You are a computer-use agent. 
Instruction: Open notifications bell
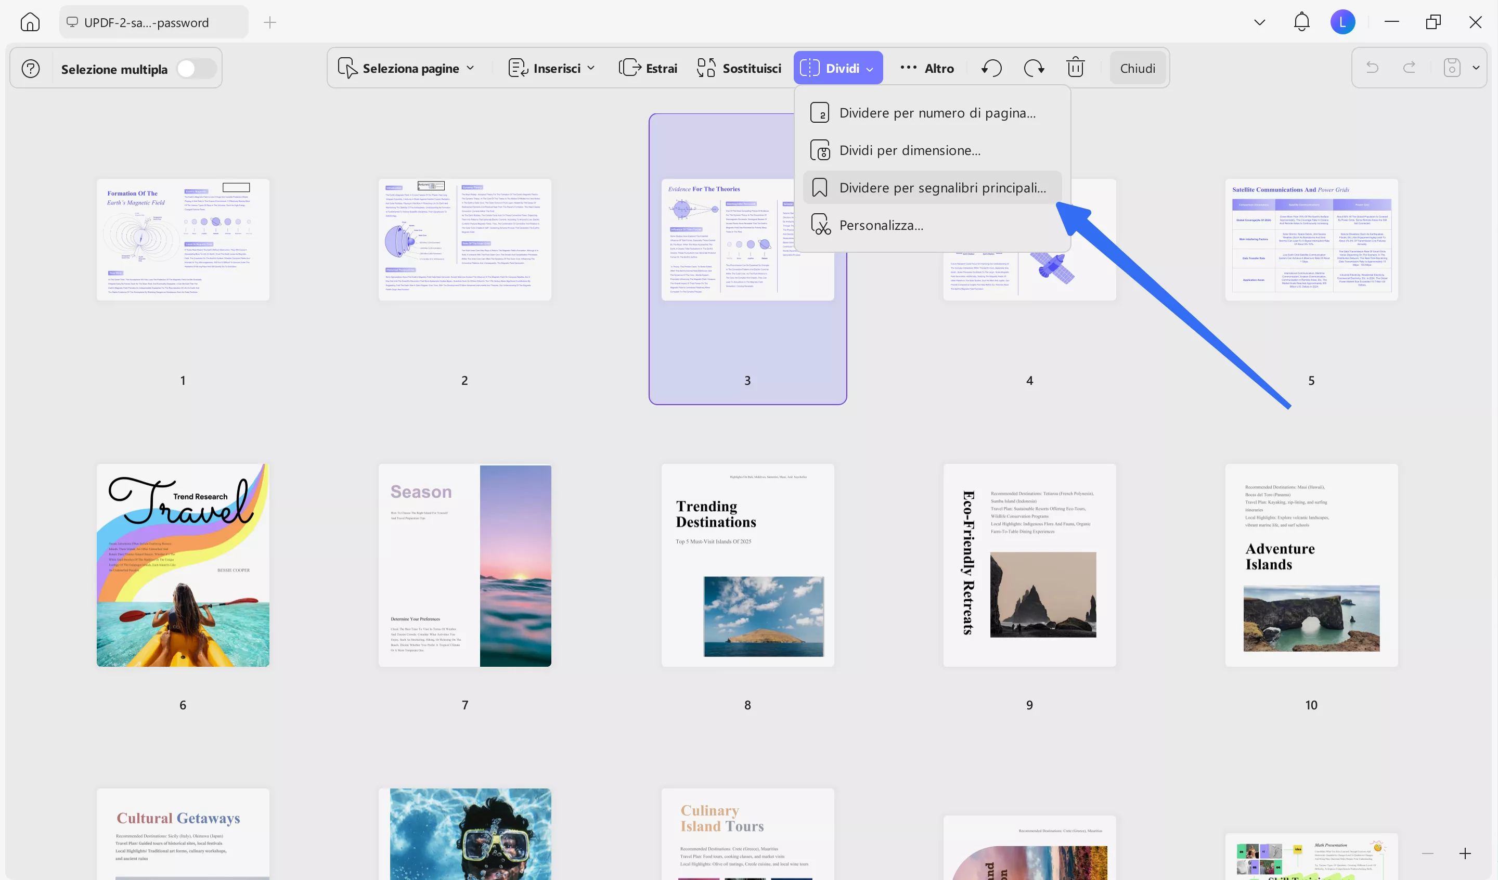[1301, 22]
